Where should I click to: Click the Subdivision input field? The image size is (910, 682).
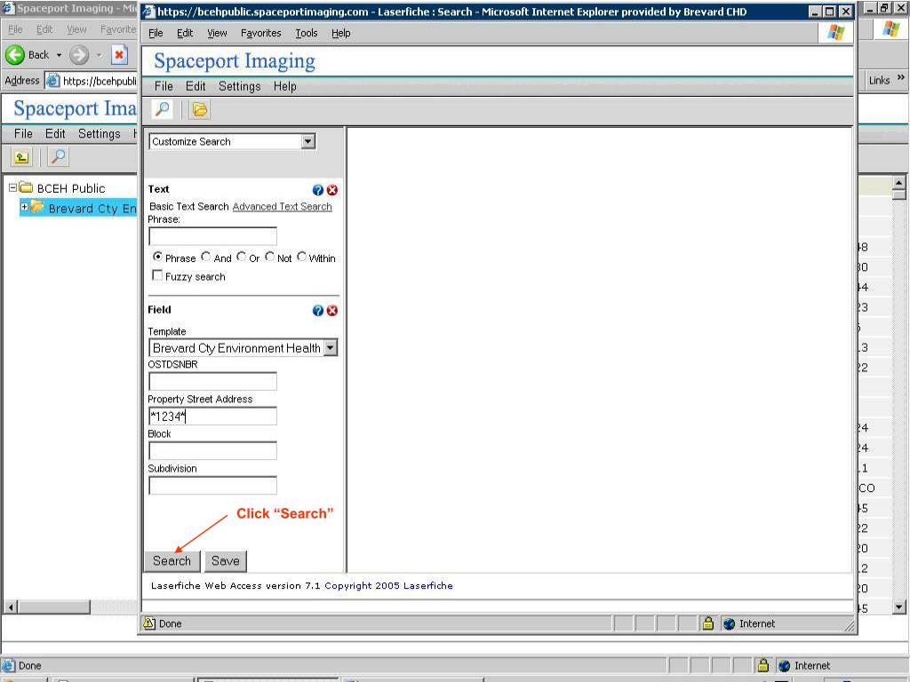tap(213, 486)
